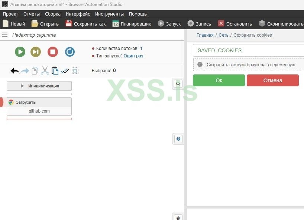
Task: Go to Сеть breadcrumb link
Action: (x=223, y=35)
